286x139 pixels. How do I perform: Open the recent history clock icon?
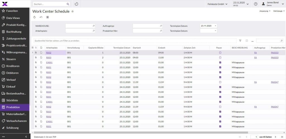(x=77, y=4)
